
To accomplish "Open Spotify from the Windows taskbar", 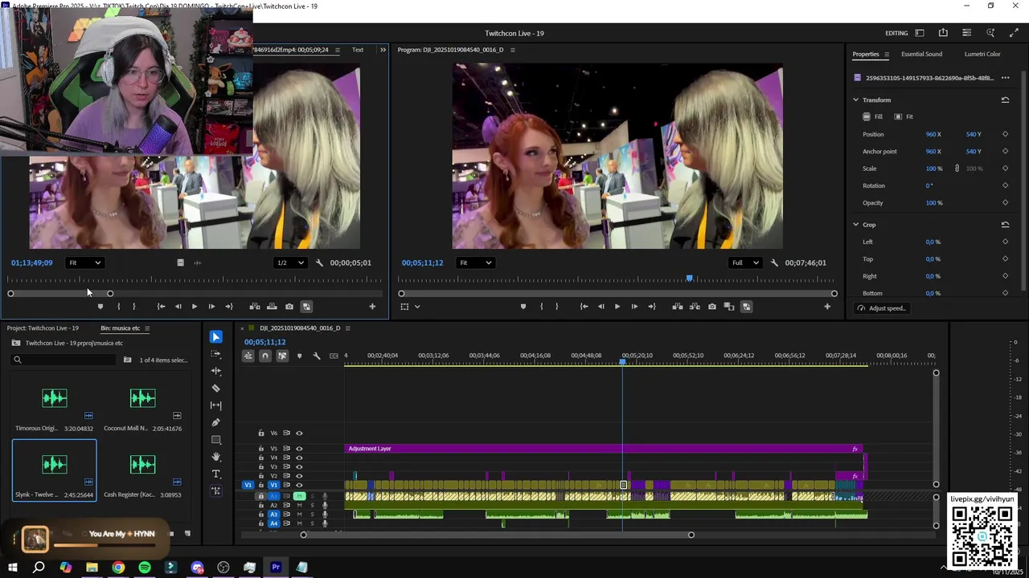I will [145, 568].
